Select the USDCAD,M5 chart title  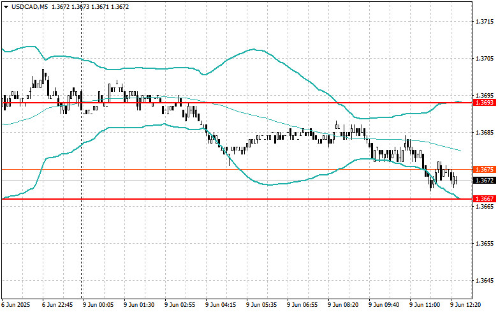(x=29, y=6)
